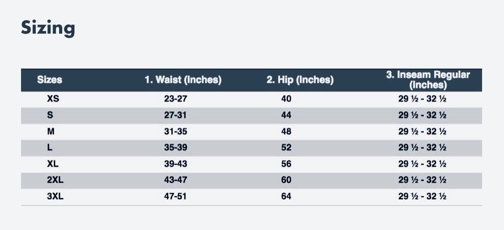Click the 3. Inseam Regular (Inches) header
504x230 pixels.
(x=428, y=80)
